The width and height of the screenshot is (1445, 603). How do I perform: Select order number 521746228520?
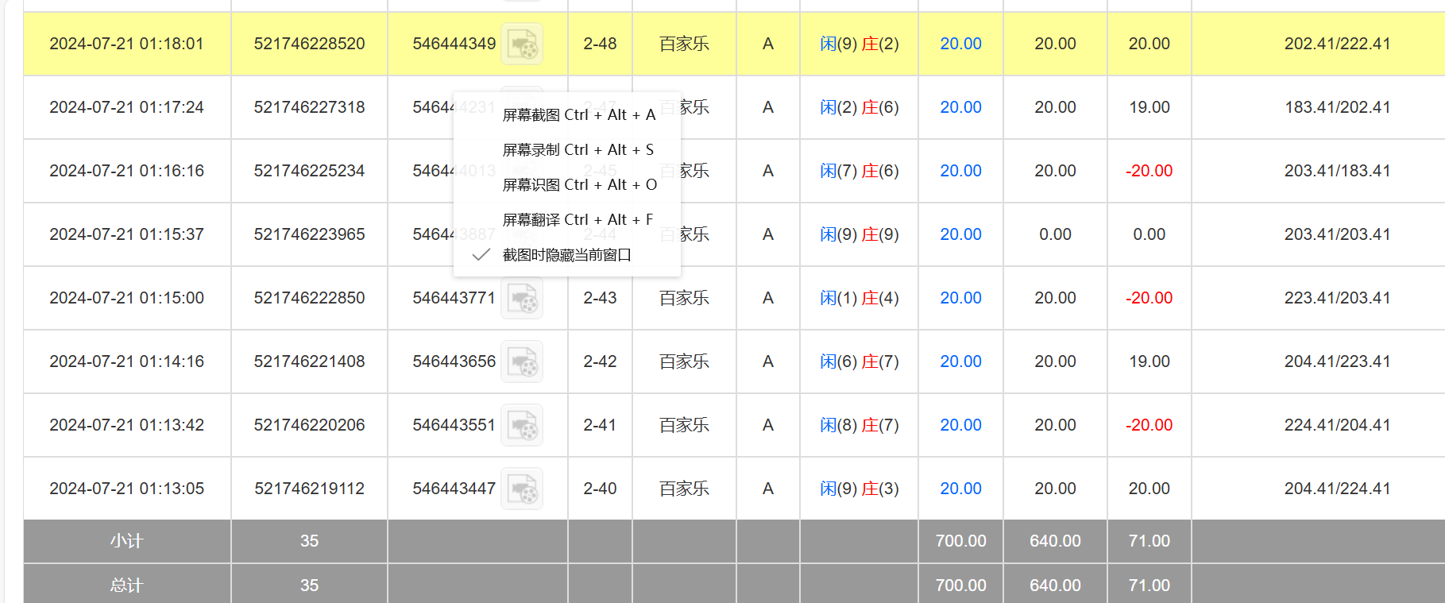pos(309,44)
